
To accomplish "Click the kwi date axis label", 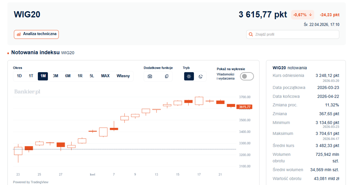I will [92, 175].
